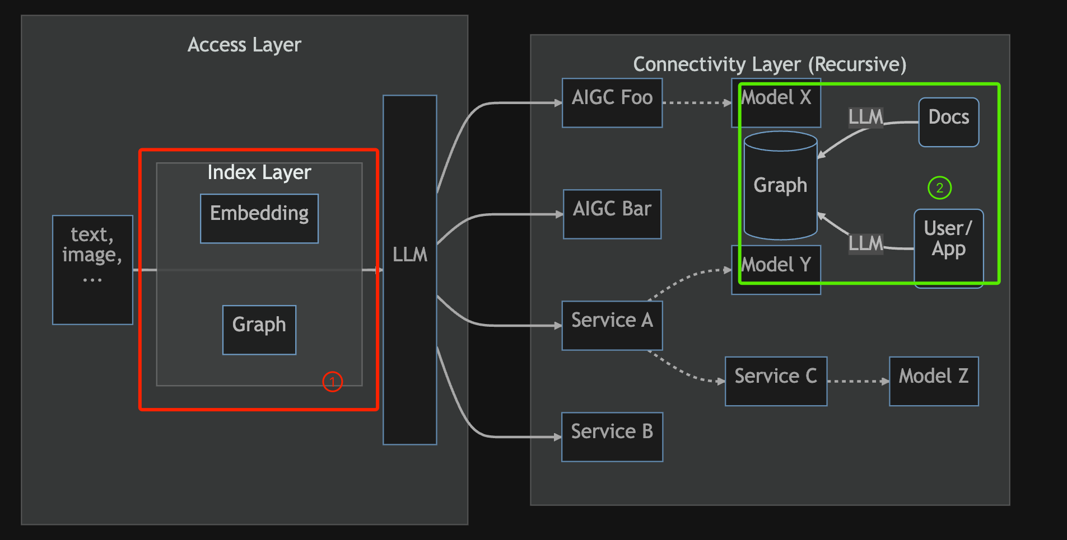Select the User/App node
Image resolution: width=1067 pixels, height=540 pixels.
click(948, 248)
